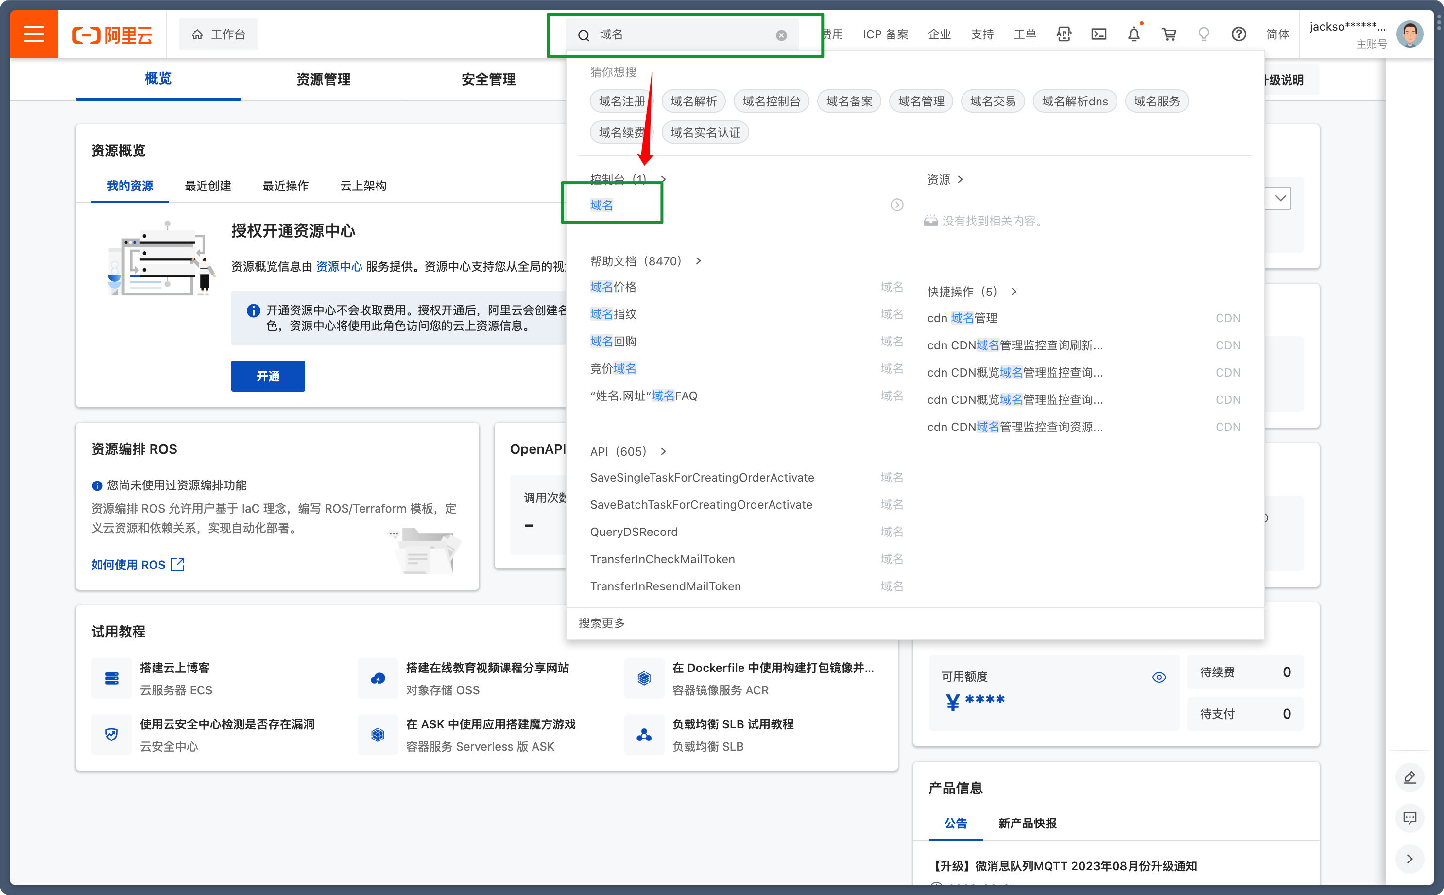Show the hidden available credit amount
1444x895 pixels.
[1159, 677]
